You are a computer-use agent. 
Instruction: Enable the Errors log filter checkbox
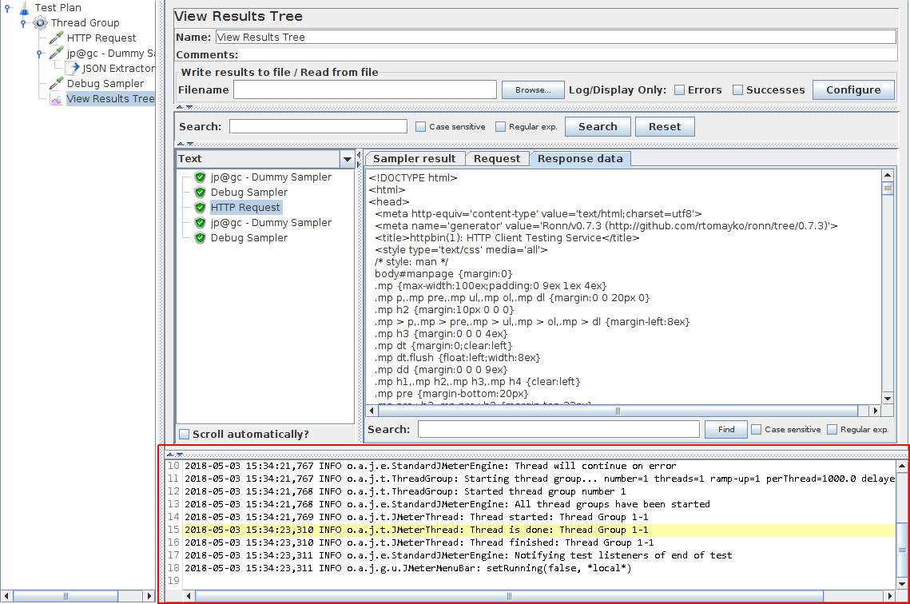(678, 89)
